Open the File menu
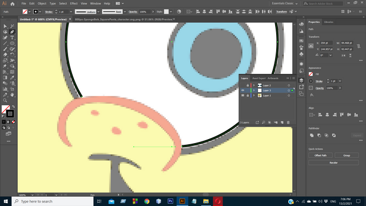This screenshot has width=366, height=206. [24, 3]
